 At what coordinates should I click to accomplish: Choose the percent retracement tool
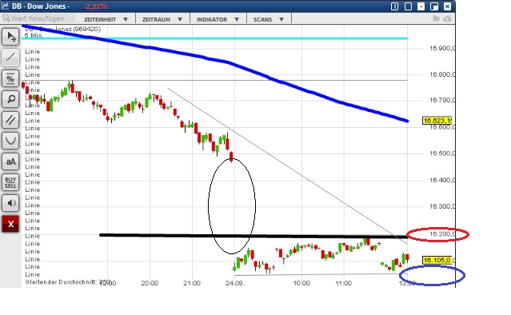(10, 78)
